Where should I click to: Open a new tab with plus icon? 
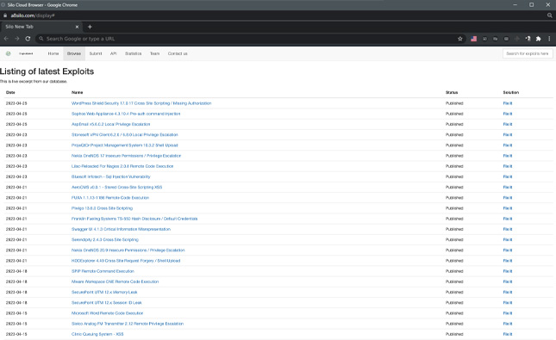pyautogui.click(x=90, y=27)
